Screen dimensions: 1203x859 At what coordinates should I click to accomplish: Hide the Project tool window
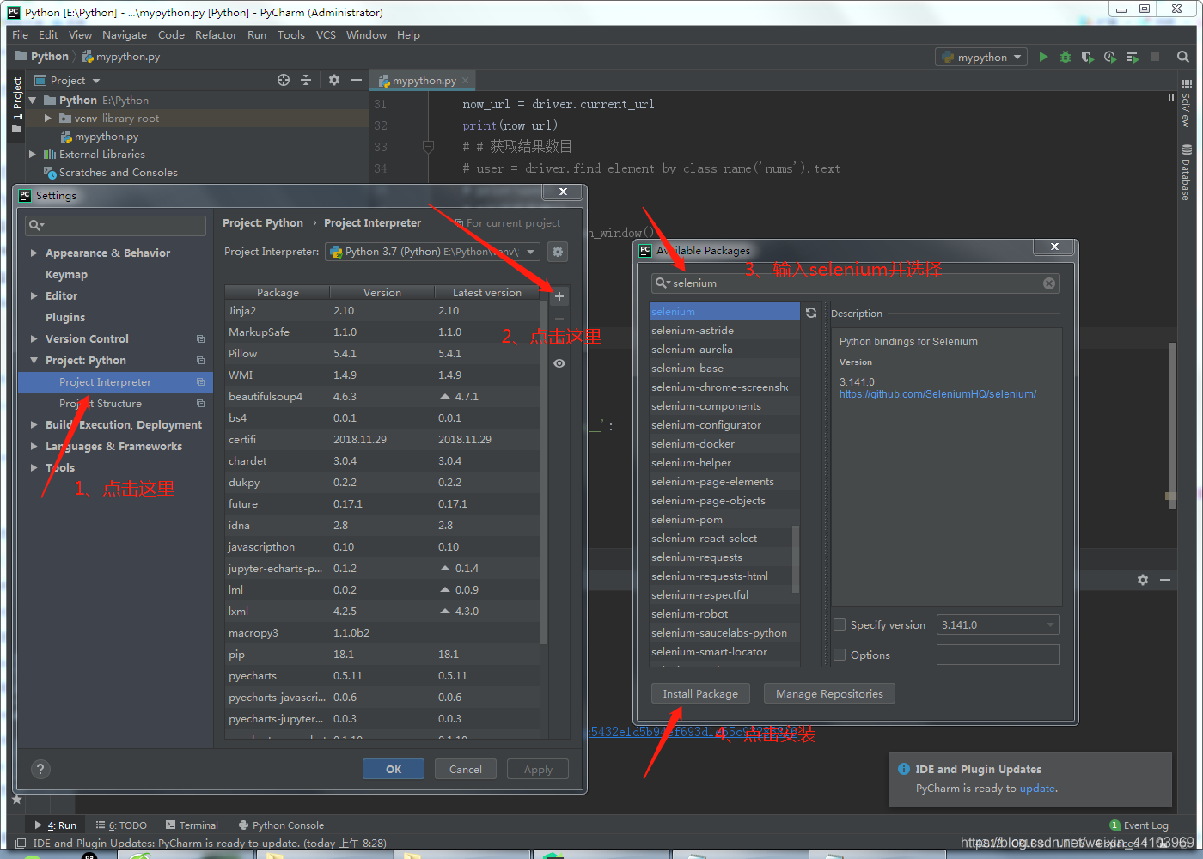(x=357, y=80)
